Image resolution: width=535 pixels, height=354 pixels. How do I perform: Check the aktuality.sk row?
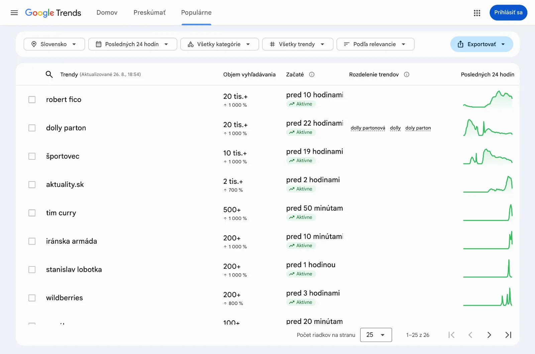pyautogui.click(x=32, y=185)
